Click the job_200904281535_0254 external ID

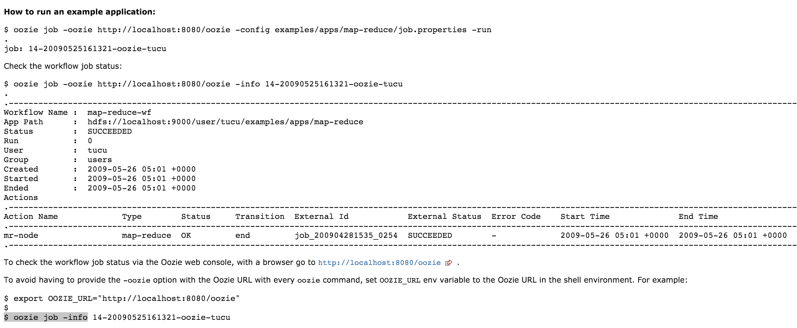click(346, 236)
